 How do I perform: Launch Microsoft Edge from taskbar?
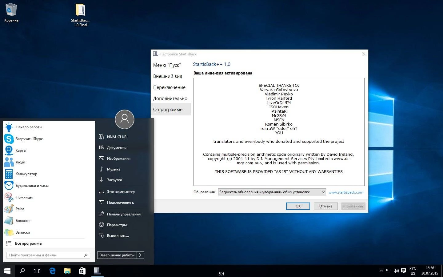coord(52,271)
